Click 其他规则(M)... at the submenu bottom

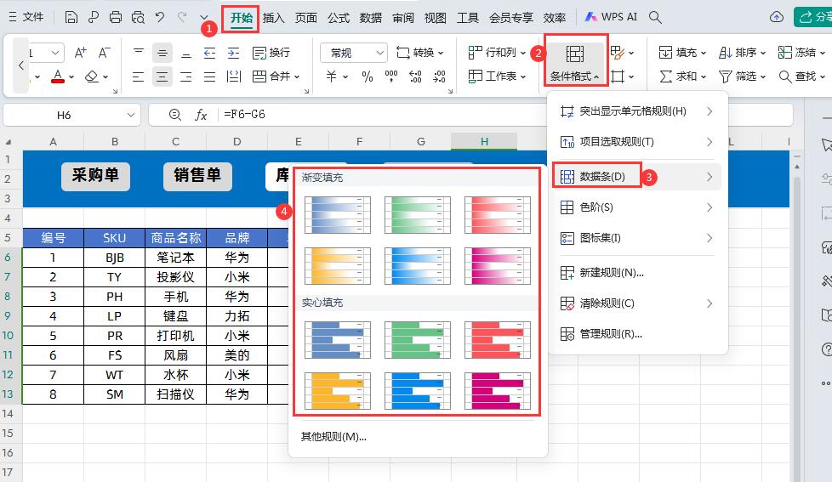333,437
